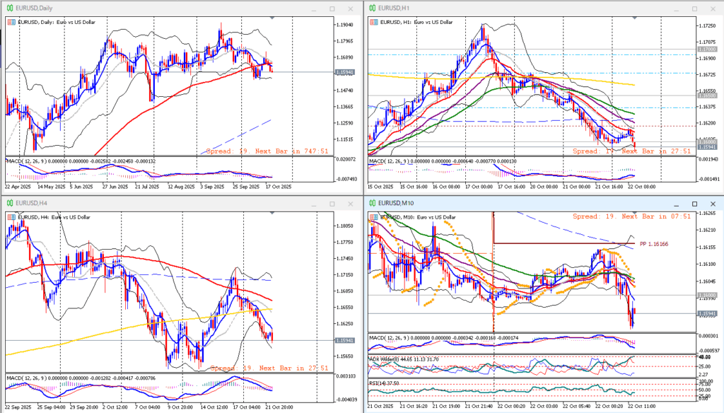Toggle one-click trading panel on M10 chart
The width and height of the screenshot is (724, 413).
(x=374, y=216)
